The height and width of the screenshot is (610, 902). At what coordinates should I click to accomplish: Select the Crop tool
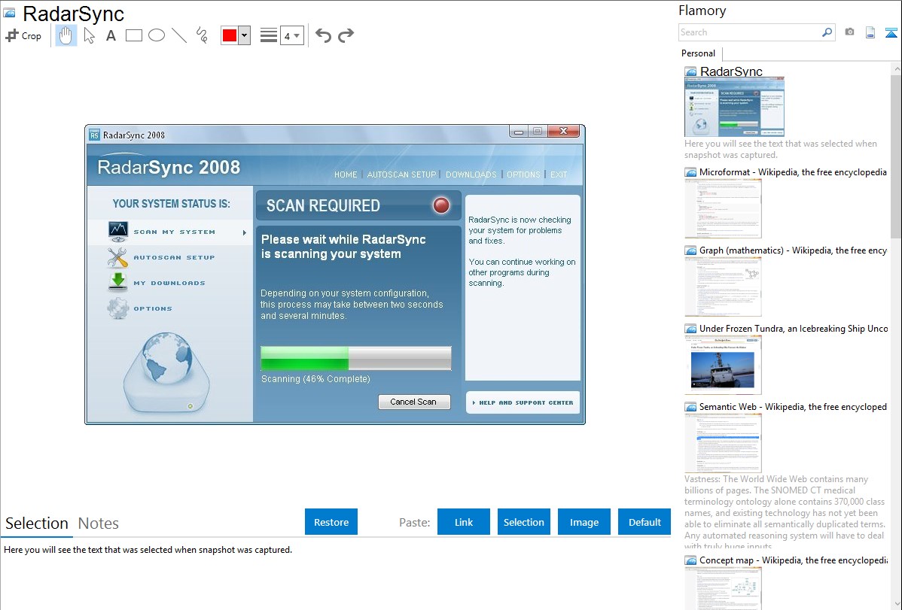23,35
